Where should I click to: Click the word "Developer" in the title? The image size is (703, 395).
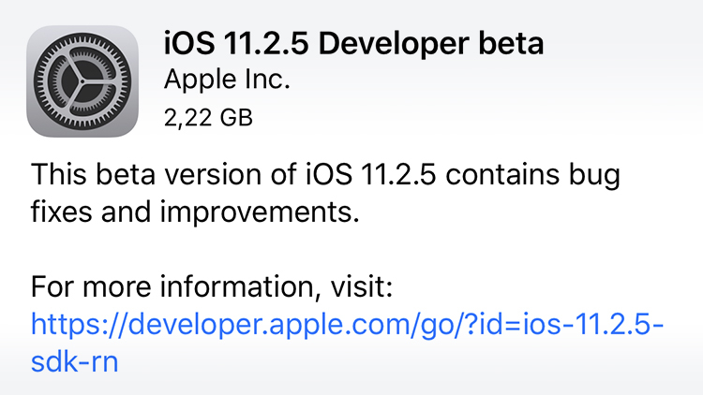pos(394,44)
